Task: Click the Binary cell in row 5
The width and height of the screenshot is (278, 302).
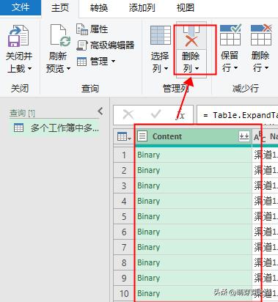Action: 193,216
